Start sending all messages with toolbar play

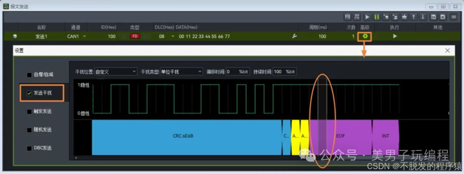[367, 17]
